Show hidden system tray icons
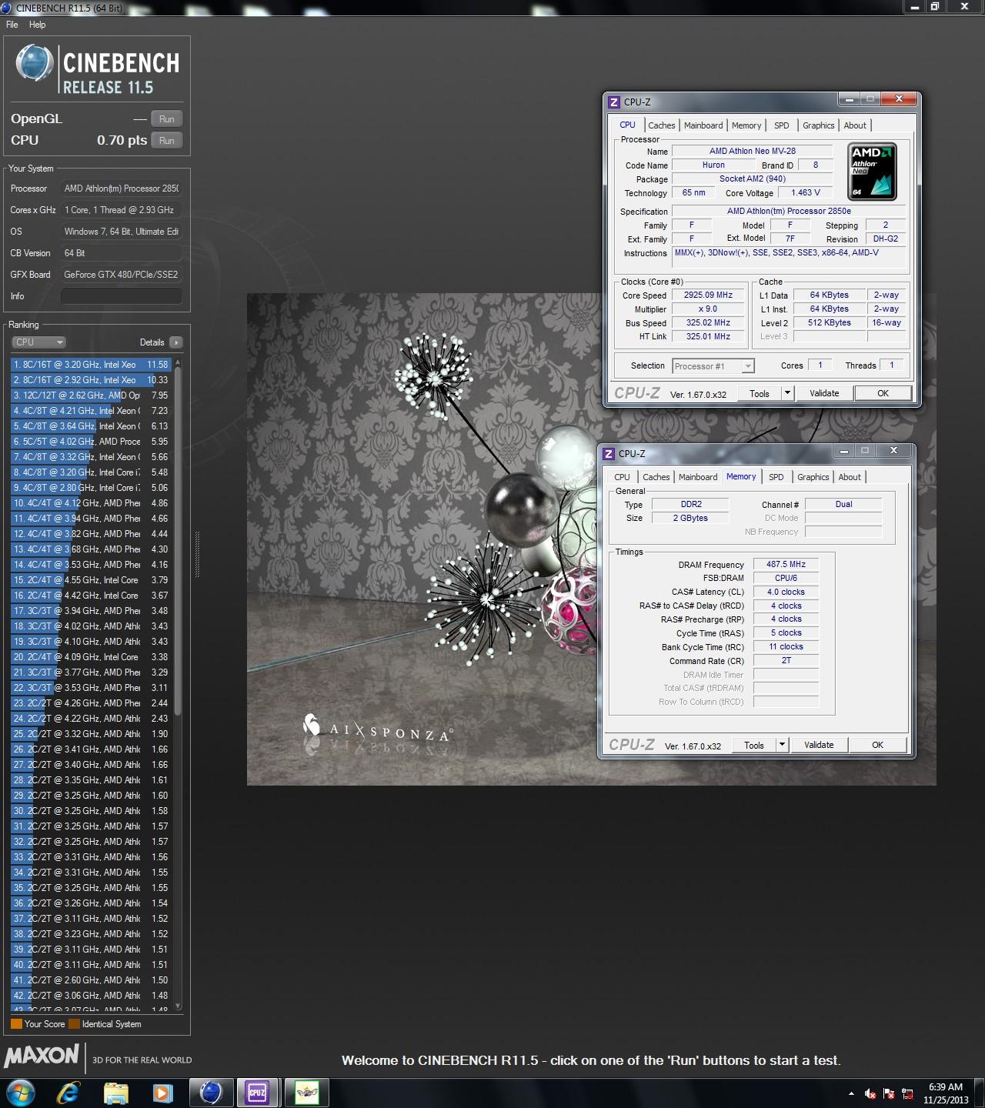Viewport: 985px width, 1108px height. click(x=851, y=1093)
